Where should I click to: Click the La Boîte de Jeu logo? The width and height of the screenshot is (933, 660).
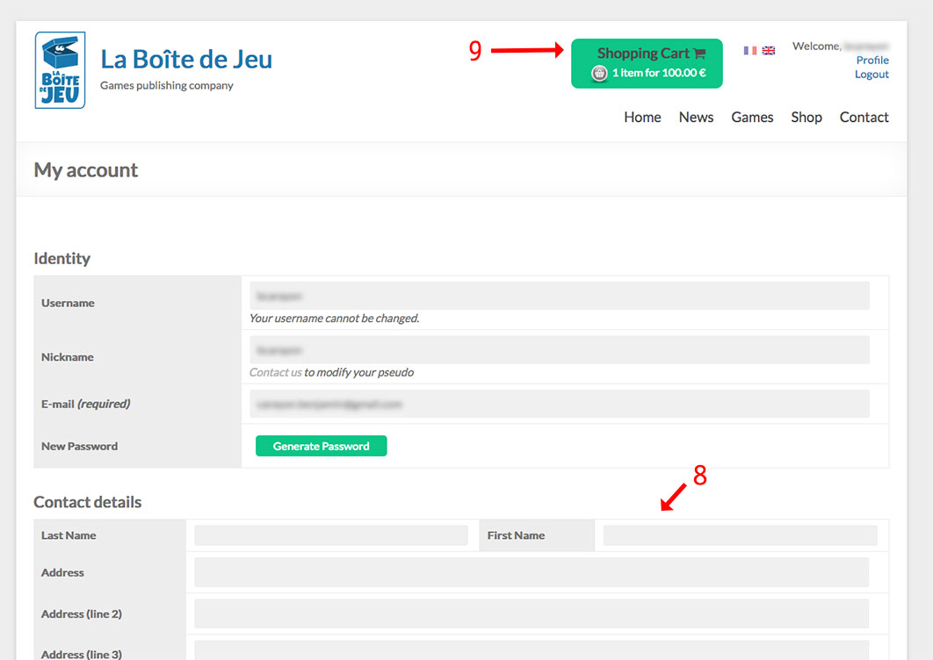click(60, 70)
